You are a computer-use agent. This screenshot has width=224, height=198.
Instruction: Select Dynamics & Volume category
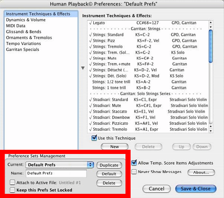tap(26, 20)
